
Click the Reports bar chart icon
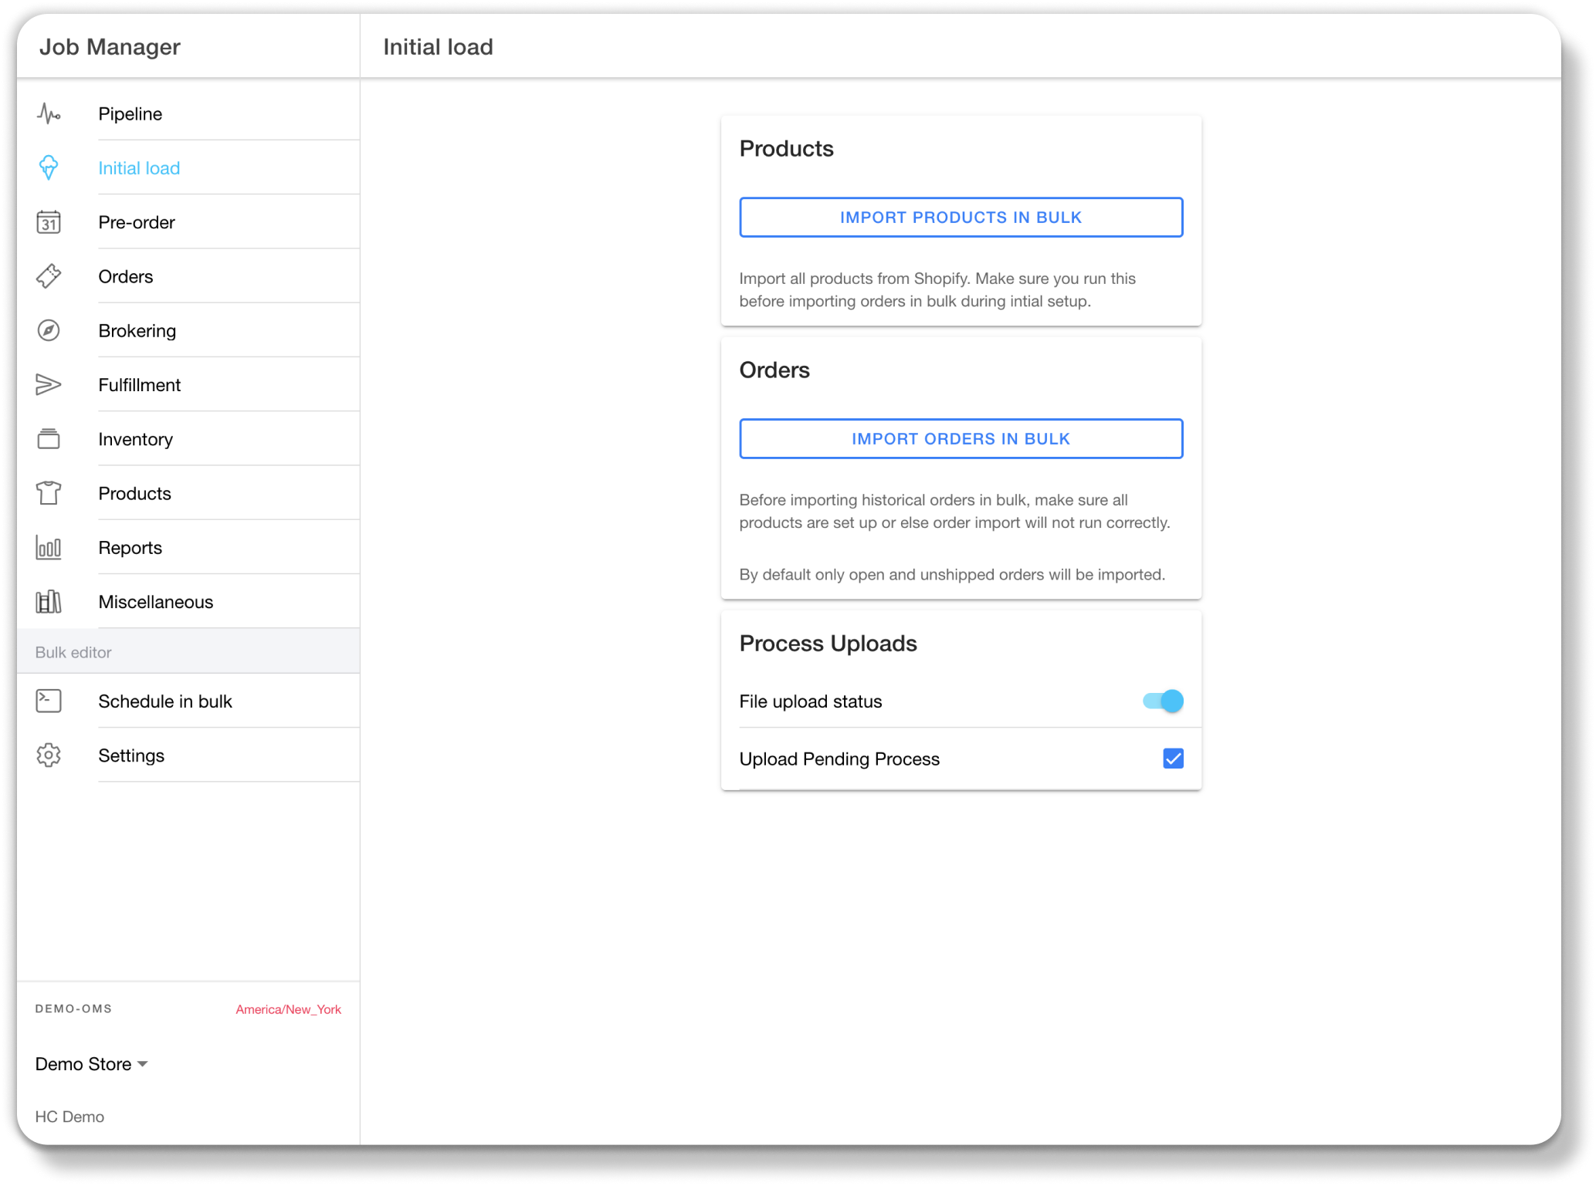(x=49, y=548)
